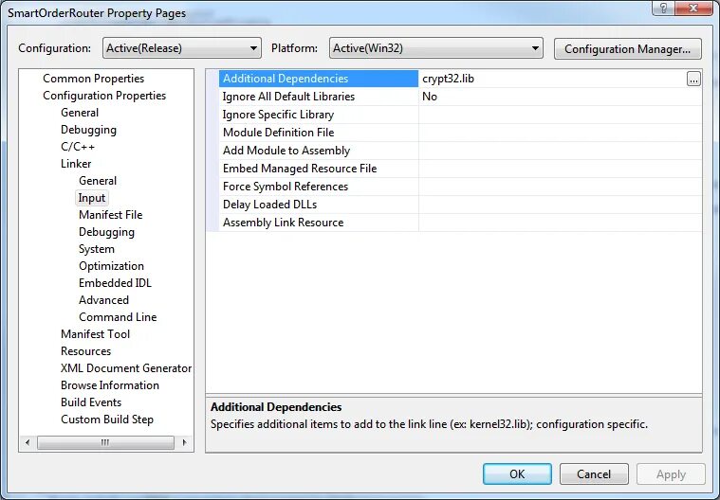Viewport: 720px width, 500px height.
Task: Select General under Linker
Action: [x=98, y=181]
